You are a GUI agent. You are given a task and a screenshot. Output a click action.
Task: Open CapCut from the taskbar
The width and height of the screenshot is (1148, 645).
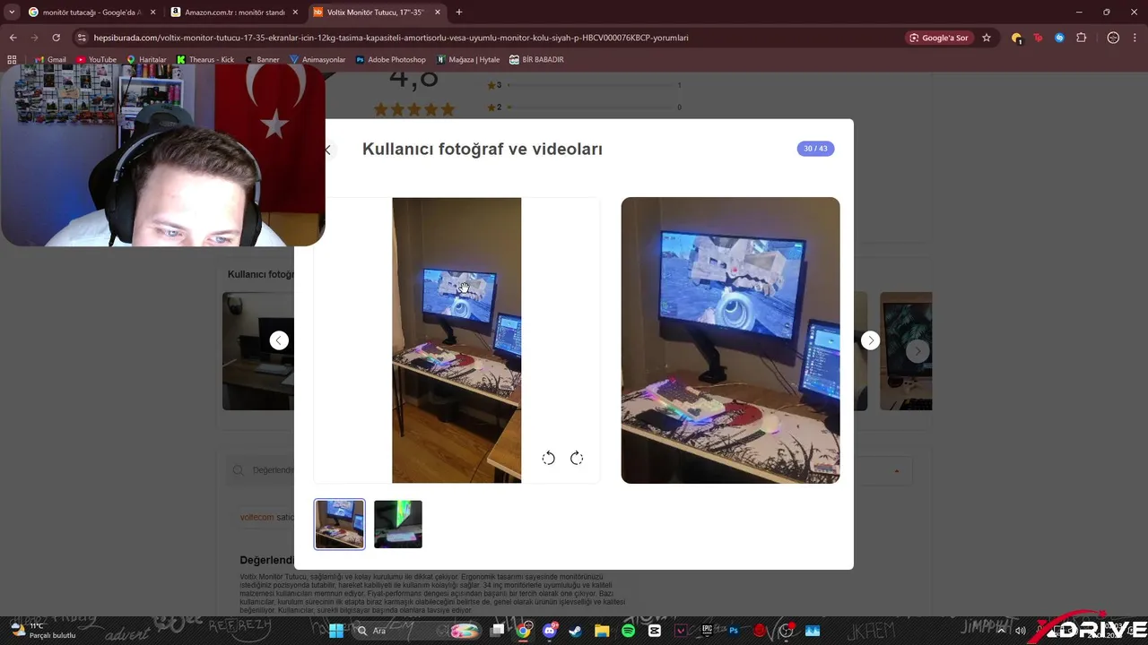click(655, 631)
